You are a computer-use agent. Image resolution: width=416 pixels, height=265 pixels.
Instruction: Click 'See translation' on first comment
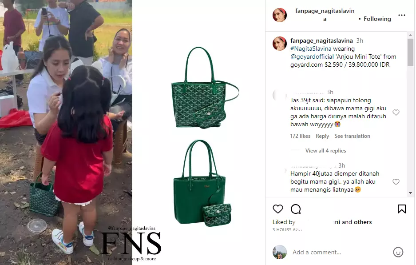click(x=352, y=136)
